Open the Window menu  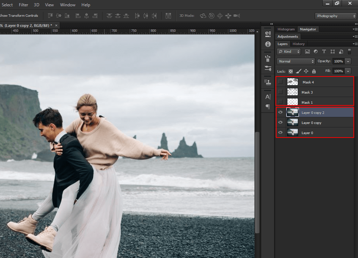coord(67,5)
